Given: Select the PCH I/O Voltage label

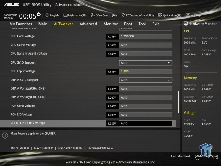Looking at the screenshot, I should [21, 114].
